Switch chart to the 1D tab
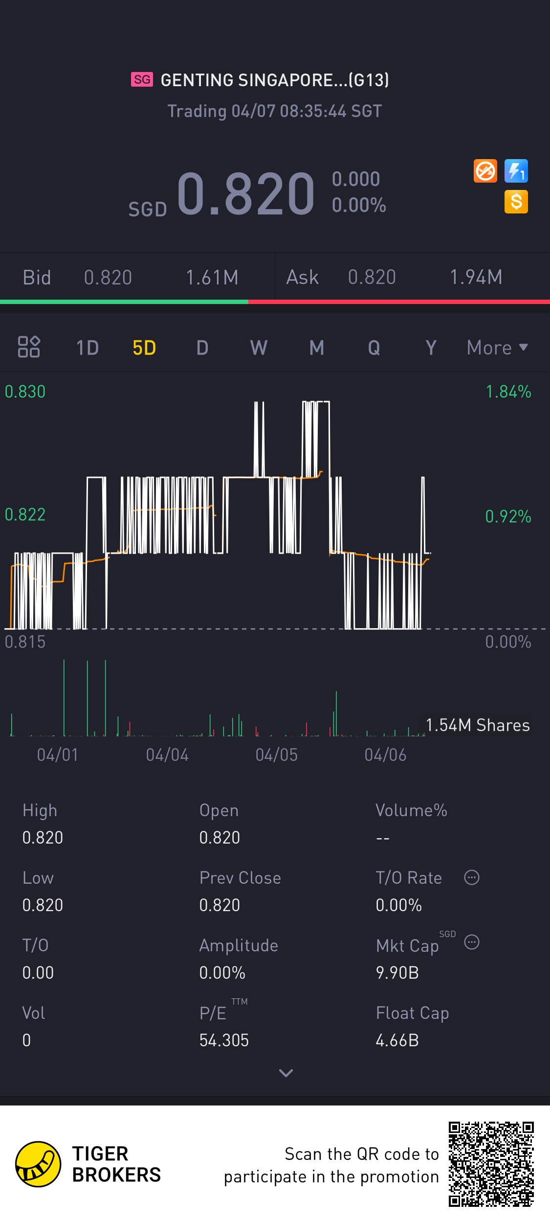 click(88, 348)
